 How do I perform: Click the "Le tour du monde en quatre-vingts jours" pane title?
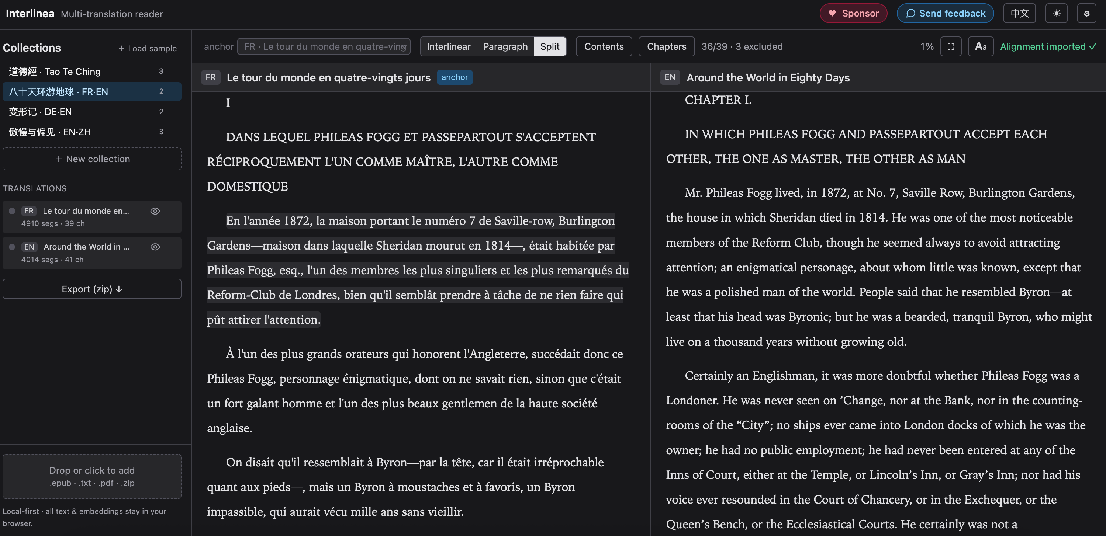(328, 77)
